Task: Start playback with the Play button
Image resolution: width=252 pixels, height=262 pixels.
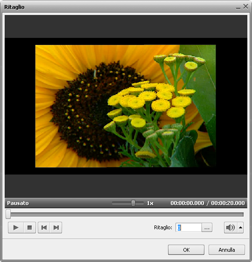Action: tap(16, 227)
